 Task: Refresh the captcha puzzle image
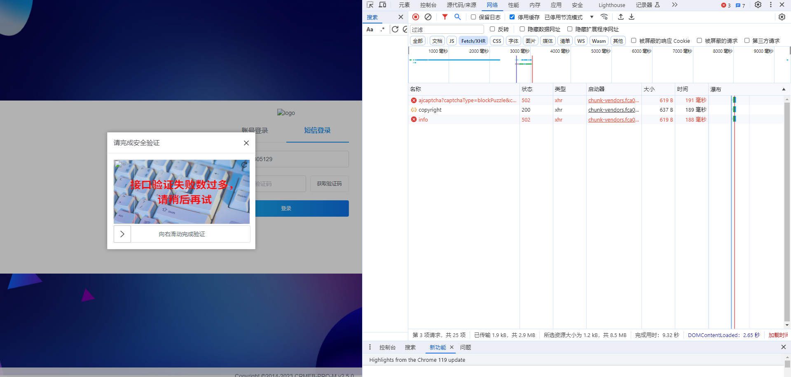(244, 165)
